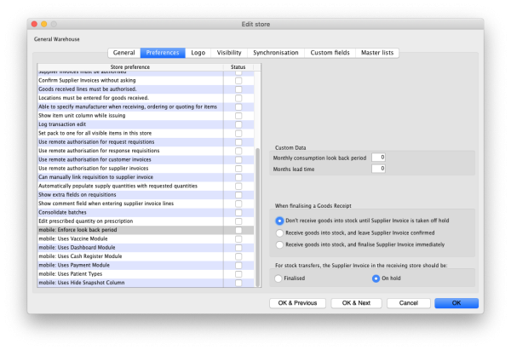The height and width of the screenshot is (350, 511).
Task: Choose Finalised for stock transfers
Action: pos(278,278)
